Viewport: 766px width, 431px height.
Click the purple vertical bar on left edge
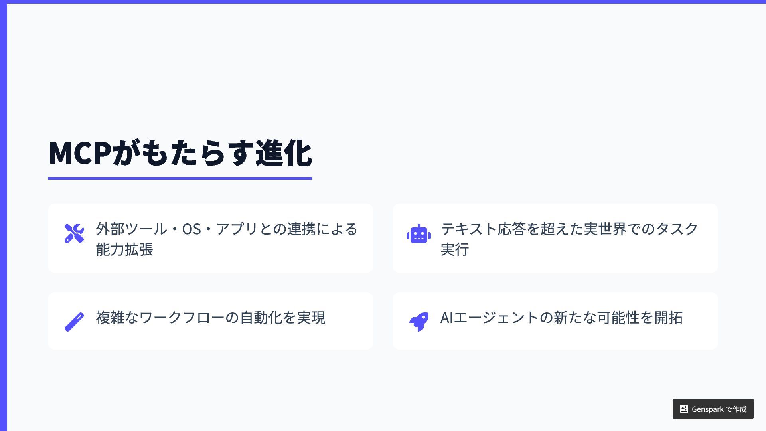[x=3, y=215]
